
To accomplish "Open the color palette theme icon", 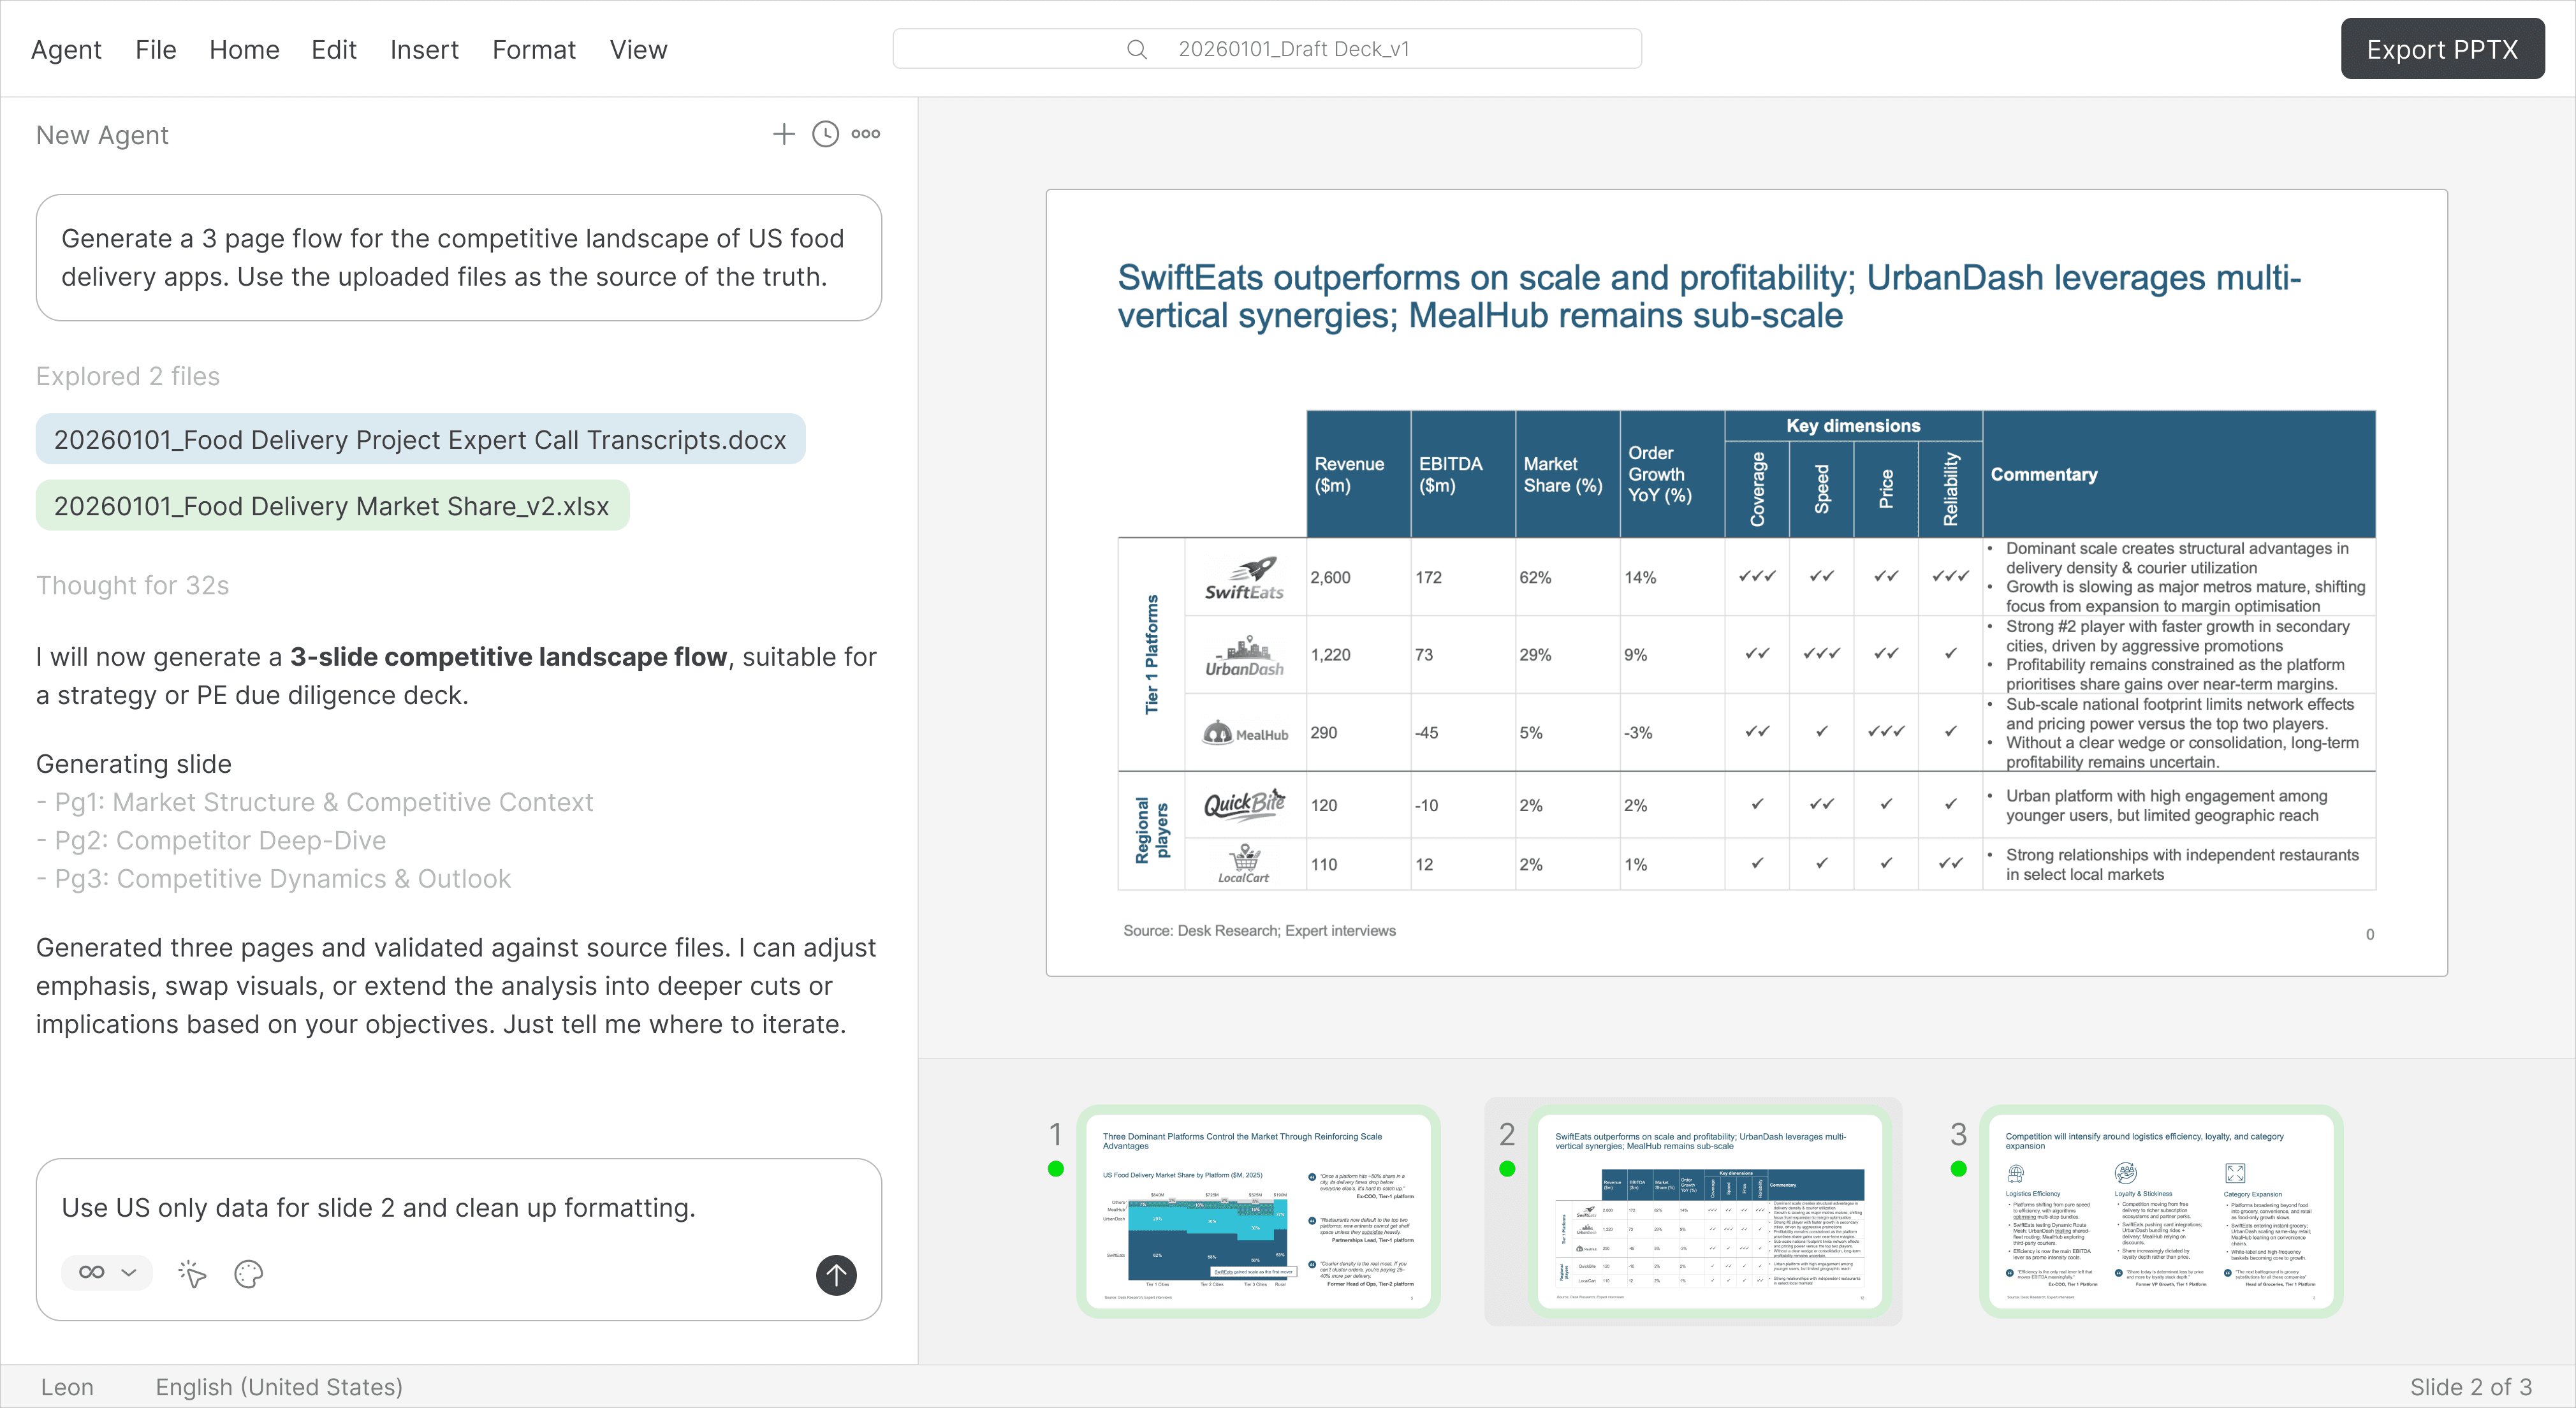I will pos(248,1274).
